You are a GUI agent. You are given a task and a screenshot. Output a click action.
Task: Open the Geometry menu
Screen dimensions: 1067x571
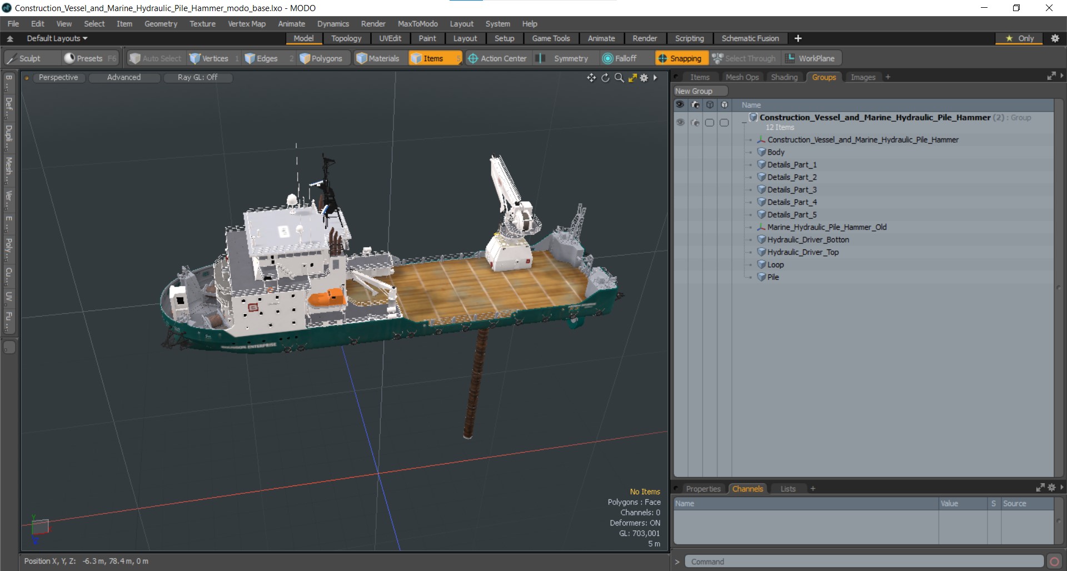161,24
